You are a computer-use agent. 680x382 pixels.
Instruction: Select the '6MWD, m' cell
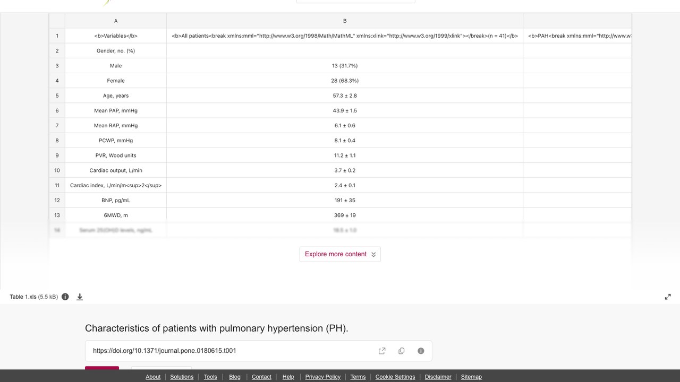116,215
